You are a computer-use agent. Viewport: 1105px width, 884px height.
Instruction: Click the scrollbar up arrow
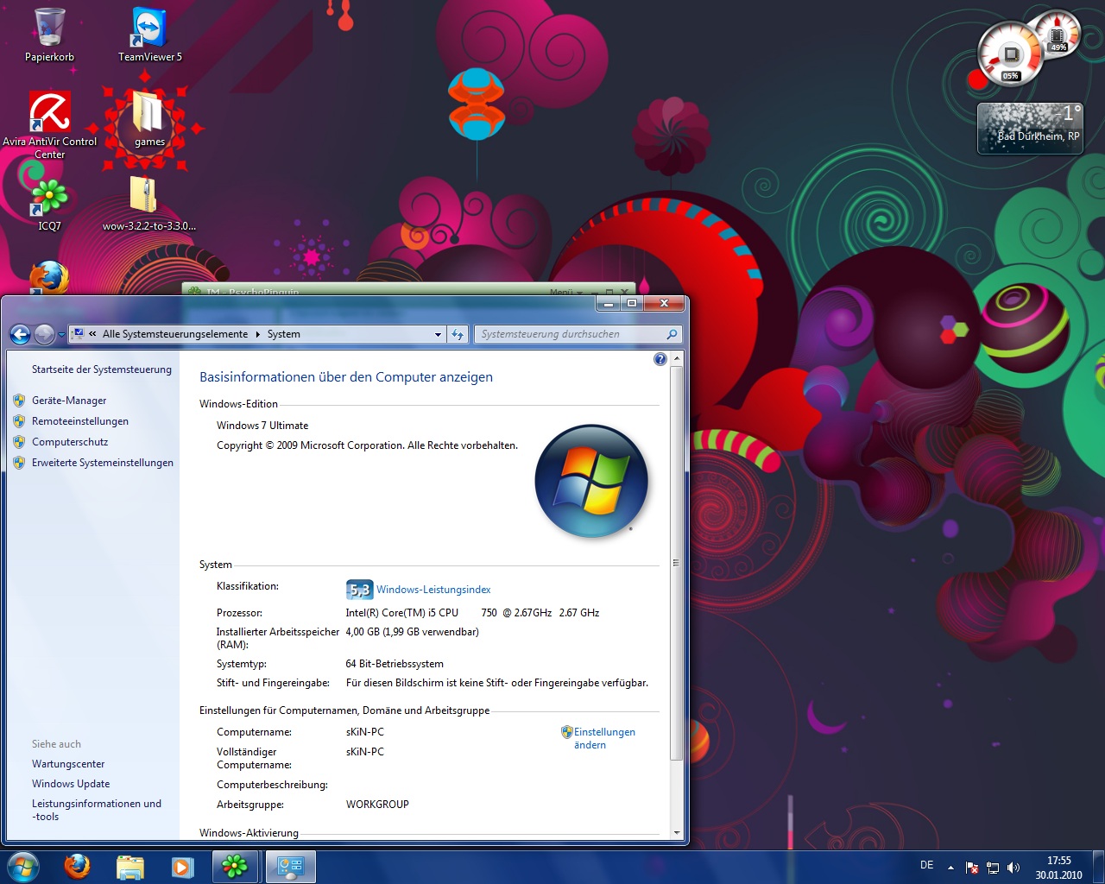pos(677,358)
